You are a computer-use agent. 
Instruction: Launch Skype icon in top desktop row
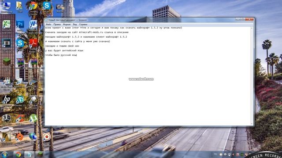[x=47, y=6]
